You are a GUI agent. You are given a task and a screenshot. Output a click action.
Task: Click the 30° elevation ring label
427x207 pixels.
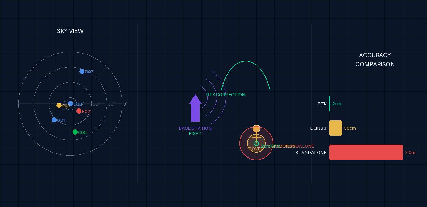pos(111,104)
